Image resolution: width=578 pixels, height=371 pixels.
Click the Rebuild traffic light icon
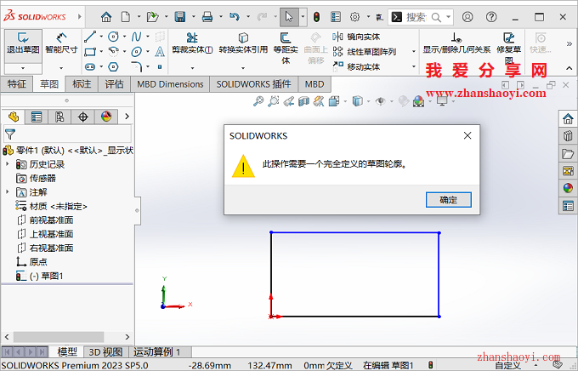click(x=316, y=17)
